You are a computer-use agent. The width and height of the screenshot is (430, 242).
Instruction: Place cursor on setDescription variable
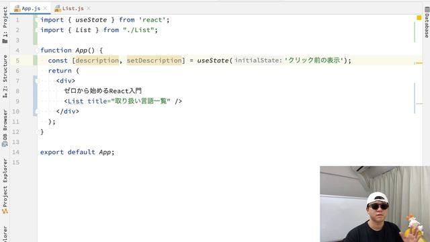coord(154,61)
